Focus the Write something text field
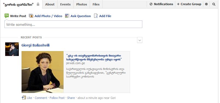 [x=73, y=24]
